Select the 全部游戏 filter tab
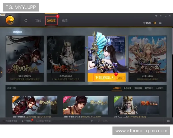 point(117,88)
